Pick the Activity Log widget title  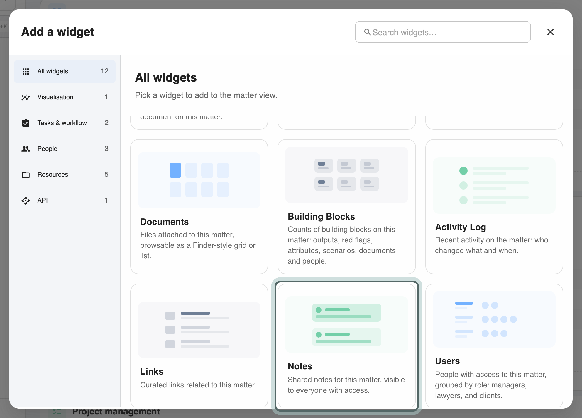[461, 227]
